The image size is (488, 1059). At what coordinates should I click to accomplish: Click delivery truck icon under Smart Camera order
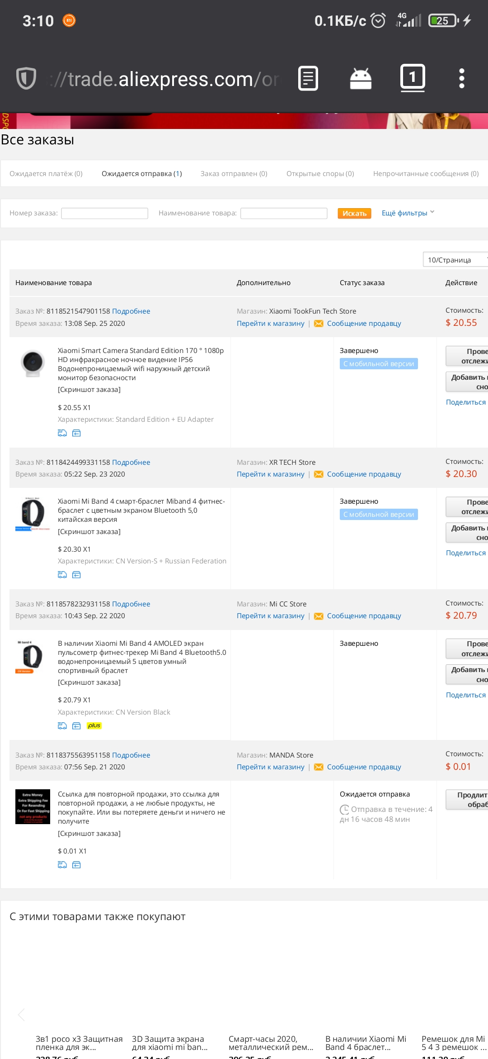[62, 433]
